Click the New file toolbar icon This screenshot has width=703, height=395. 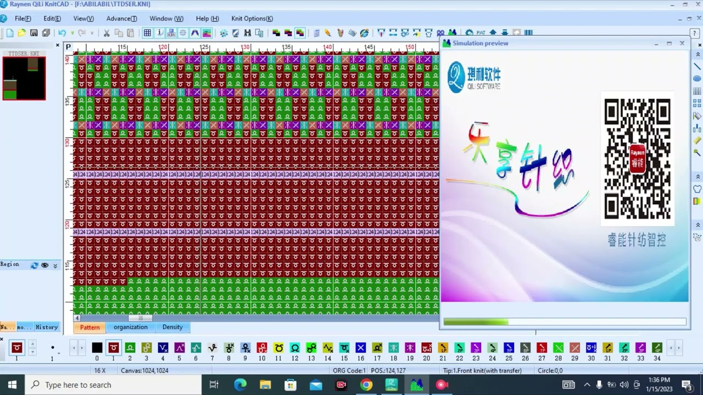coord(10,33)
